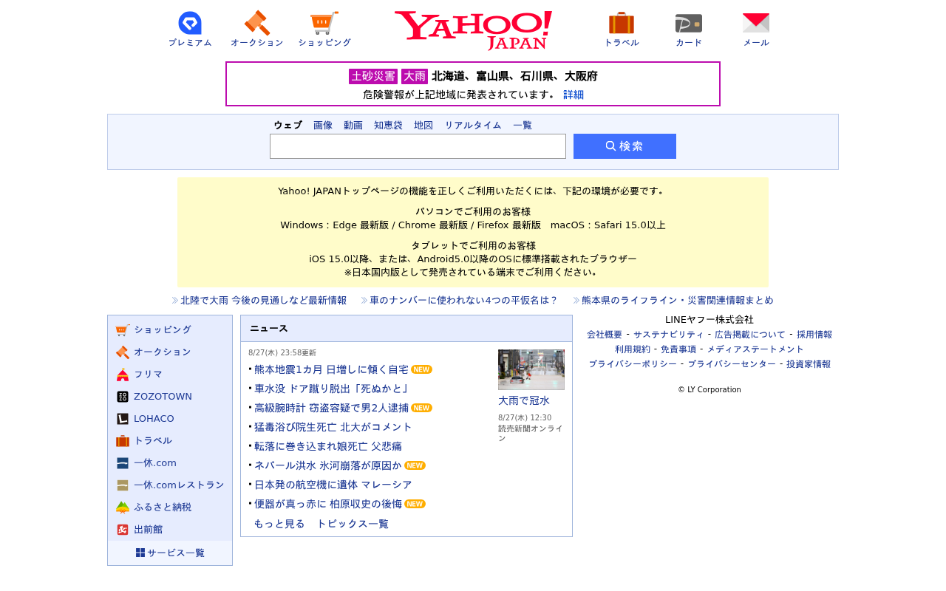This screenshot has width=946, height=591.
Task: Open the メディアステートメント footer link
Action: [755, 349]
